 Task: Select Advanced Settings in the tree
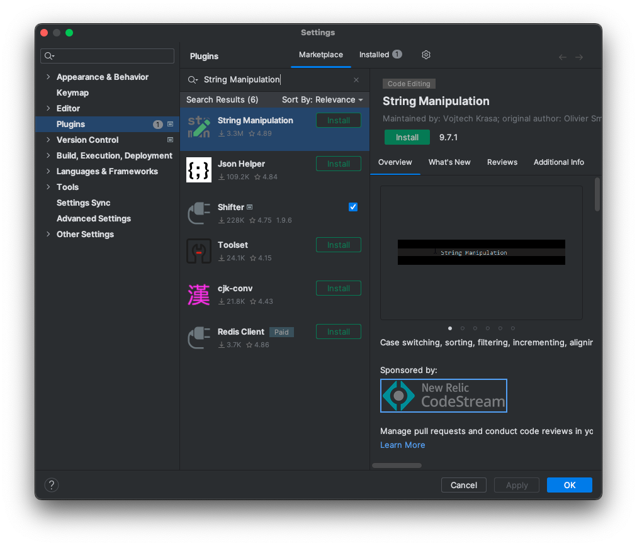[93, 218]
